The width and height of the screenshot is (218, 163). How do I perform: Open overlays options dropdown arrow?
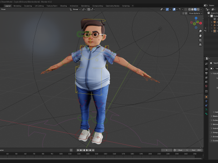point(177,10)
